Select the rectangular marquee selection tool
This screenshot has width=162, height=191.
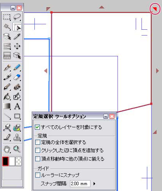click(x=7, y=17)
